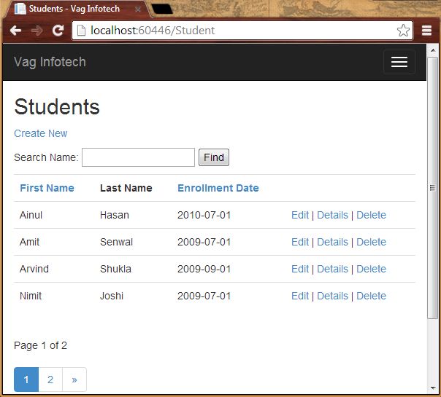View Details for Amit Senwal
This screenshot has height=397, width=441.
click(332, 242)
